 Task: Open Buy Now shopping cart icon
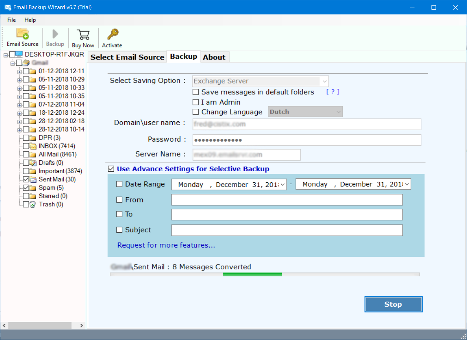coord(83,35)
